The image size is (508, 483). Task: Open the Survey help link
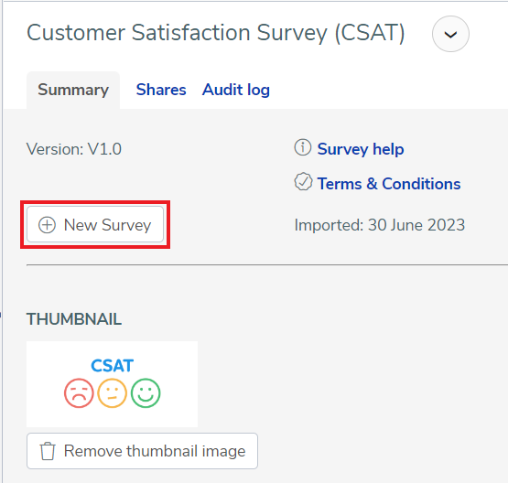pyautogui.click(x=361, y=149)
